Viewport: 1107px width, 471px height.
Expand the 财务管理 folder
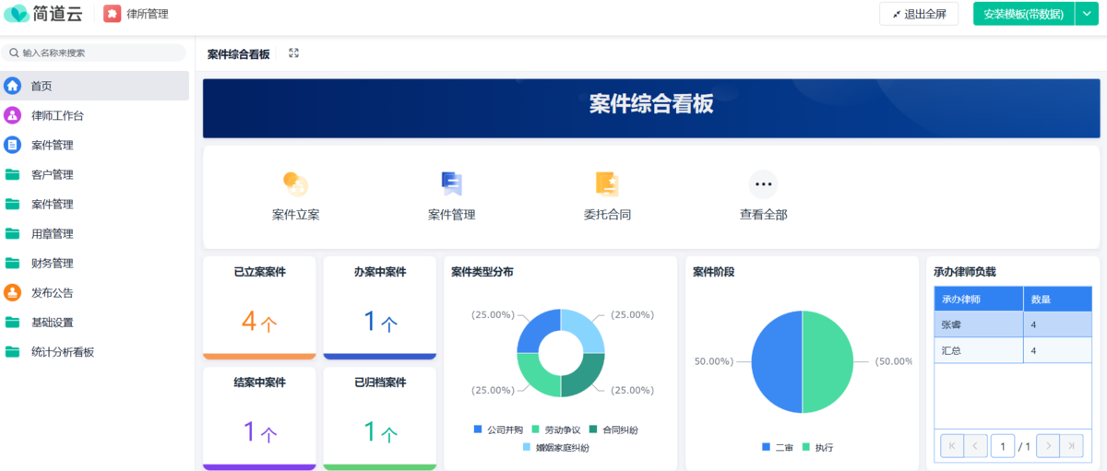click(95, 263)
